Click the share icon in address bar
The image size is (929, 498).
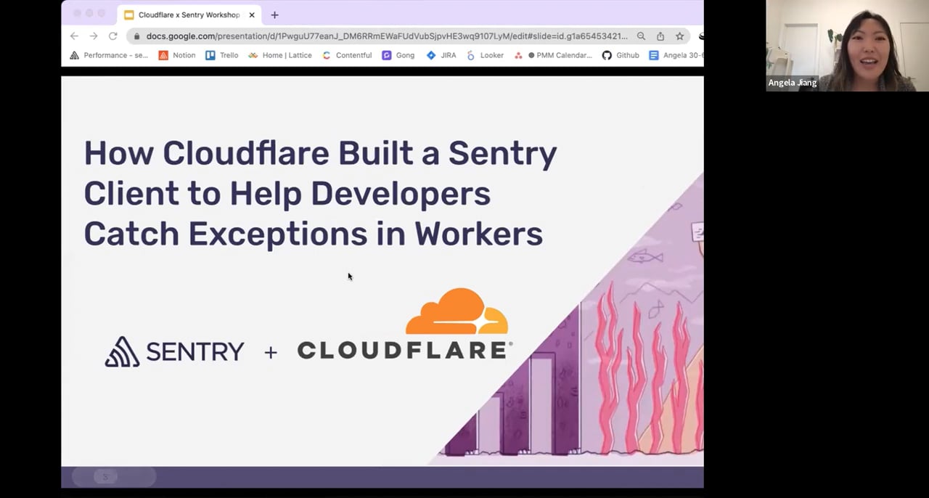click(x=660, y=36)
